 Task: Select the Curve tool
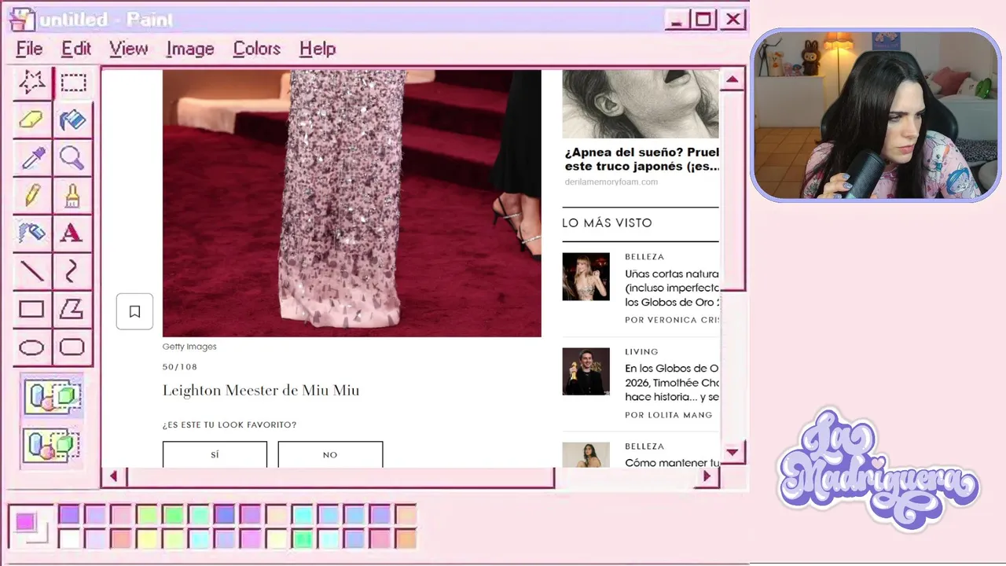click(73, 271)
